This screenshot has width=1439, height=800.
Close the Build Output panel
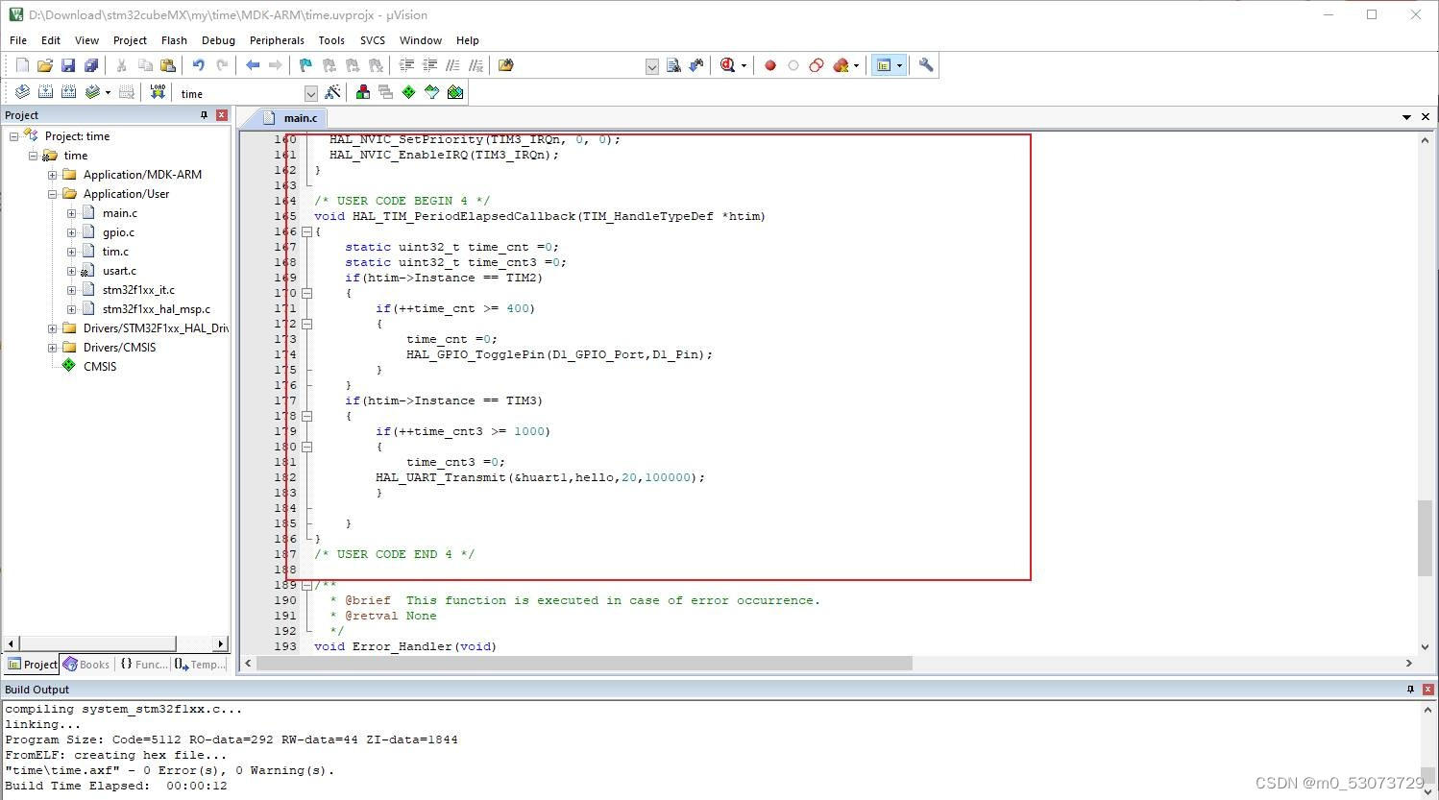coord(1428,690)
